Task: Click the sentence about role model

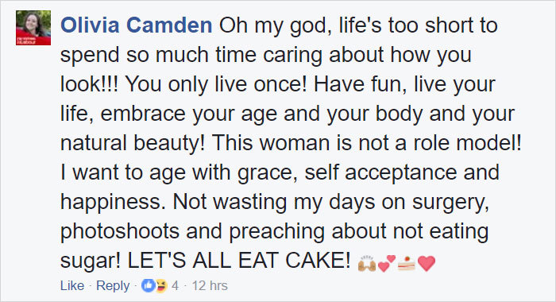Action: point(367,143)
